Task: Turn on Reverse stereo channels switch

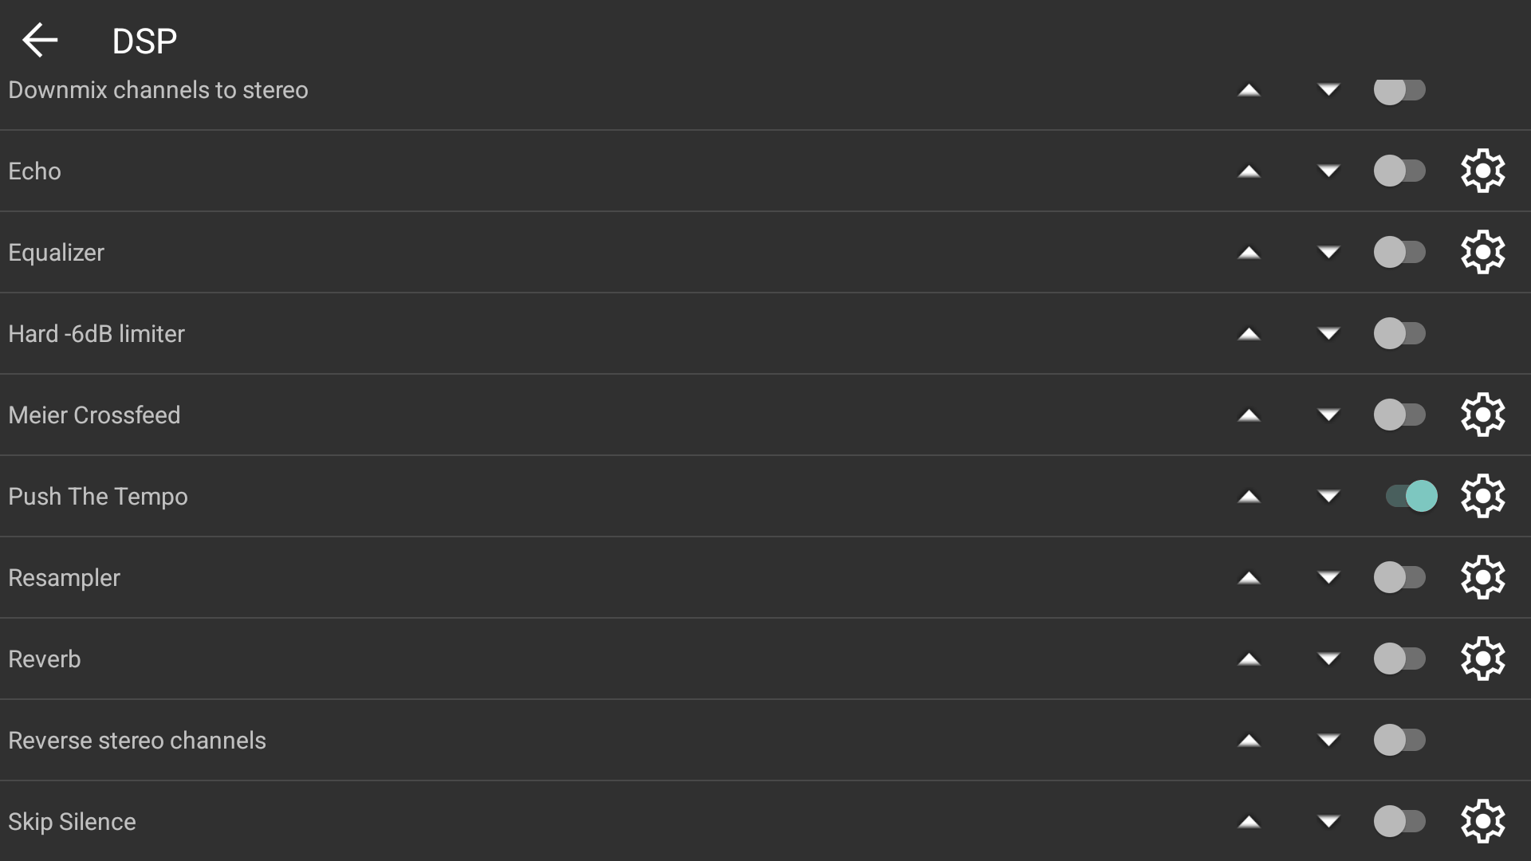Action: [x=1399, y=740]
